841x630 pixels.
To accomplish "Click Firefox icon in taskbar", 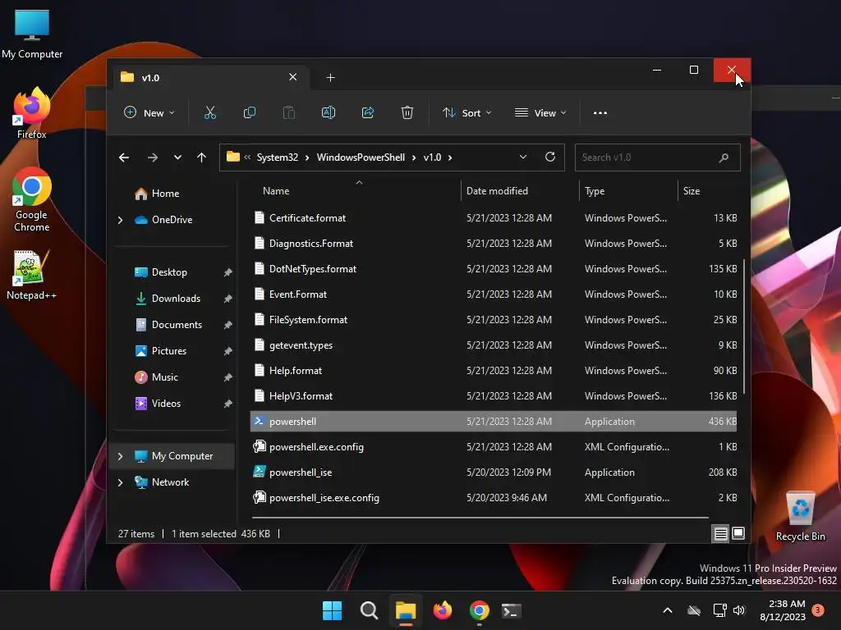I will (x=443, y=610).
